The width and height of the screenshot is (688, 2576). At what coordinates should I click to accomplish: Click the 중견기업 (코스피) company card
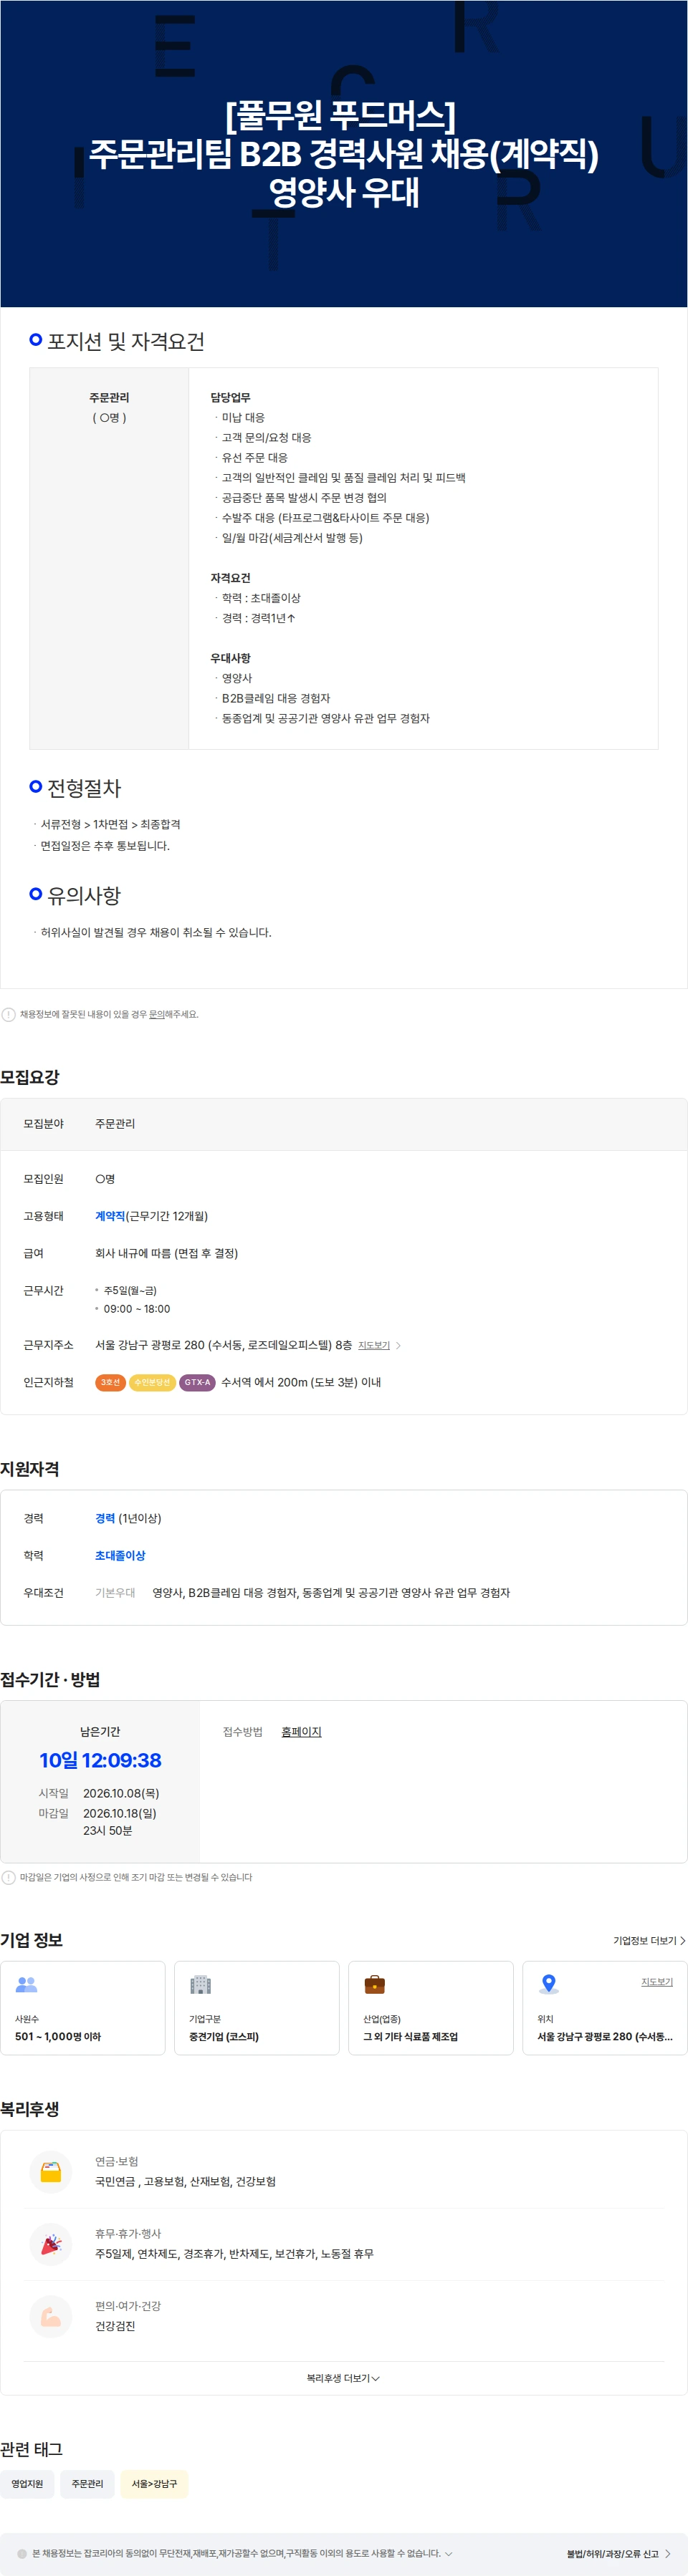[257, 2007]
